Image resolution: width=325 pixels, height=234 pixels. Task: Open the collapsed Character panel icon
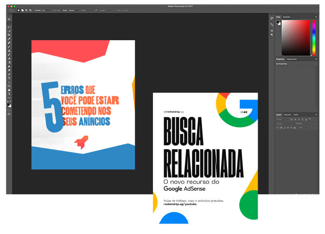click(x=272, y=31)
